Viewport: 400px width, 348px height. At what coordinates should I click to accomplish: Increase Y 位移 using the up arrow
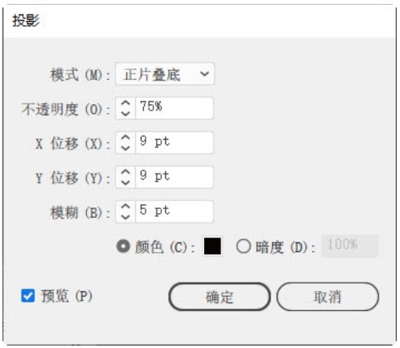(126, 172)
